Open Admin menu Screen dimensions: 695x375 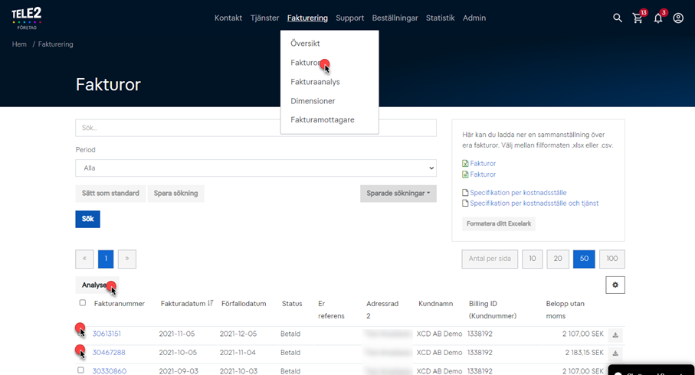tap(474, 18)
